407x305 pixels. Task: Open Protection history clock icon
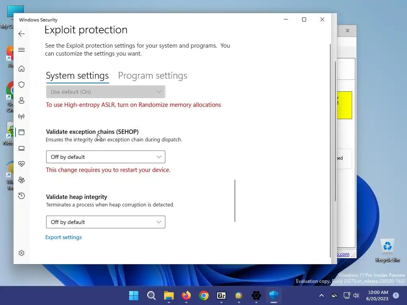pos(21,196)
